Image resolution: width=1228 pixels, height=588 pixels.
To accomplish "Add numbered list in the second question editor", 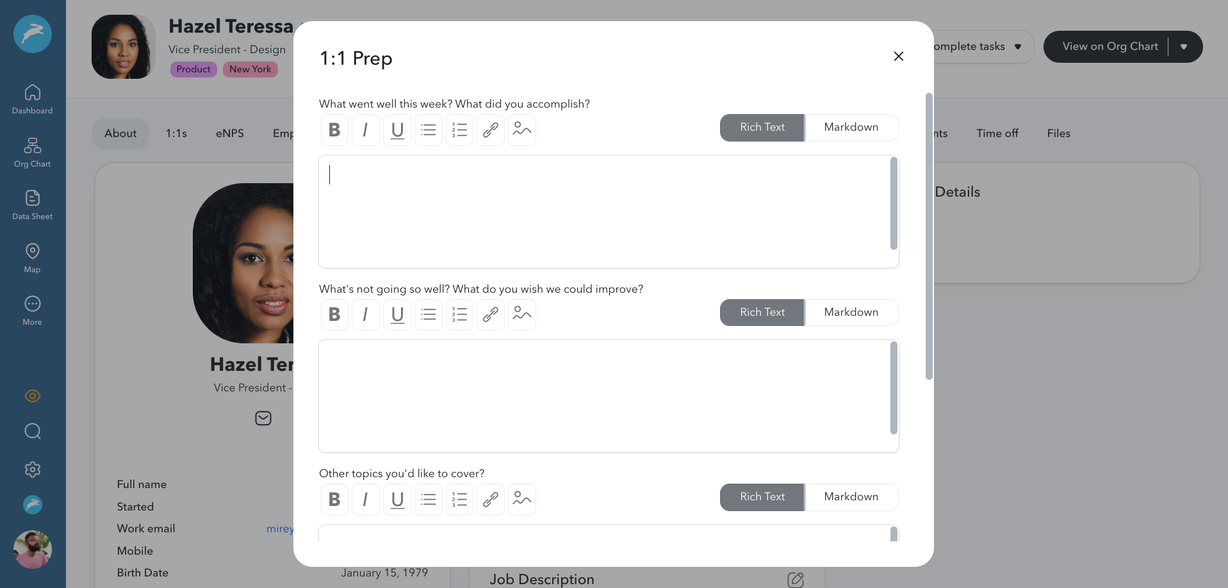I will tap(459, 314).
